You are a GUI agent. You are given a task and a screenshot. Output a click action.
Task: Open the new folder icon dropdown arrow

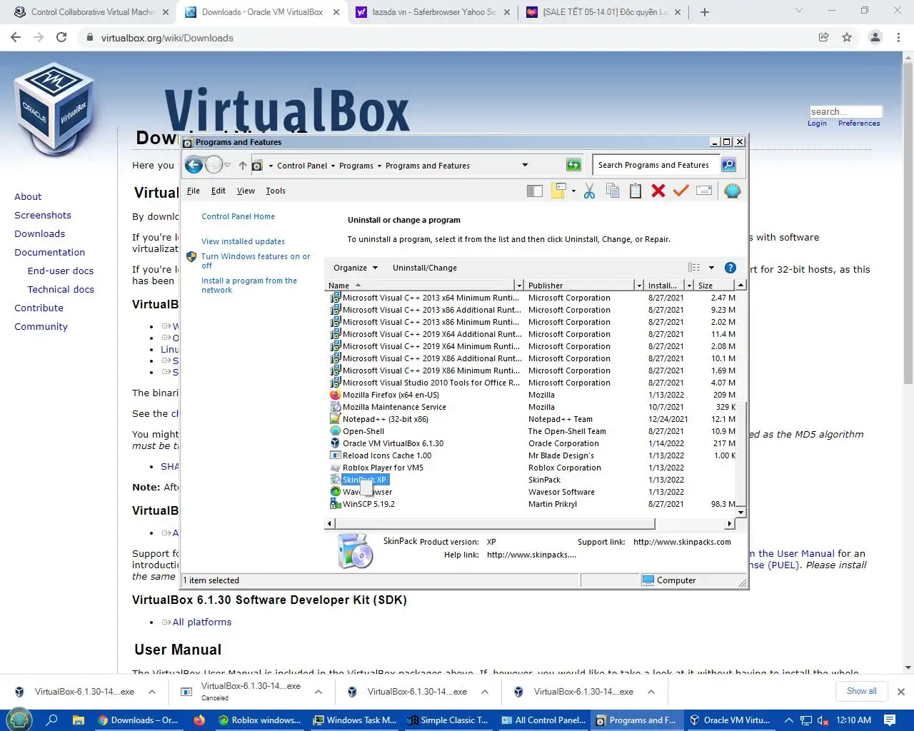tap(573, 191)
